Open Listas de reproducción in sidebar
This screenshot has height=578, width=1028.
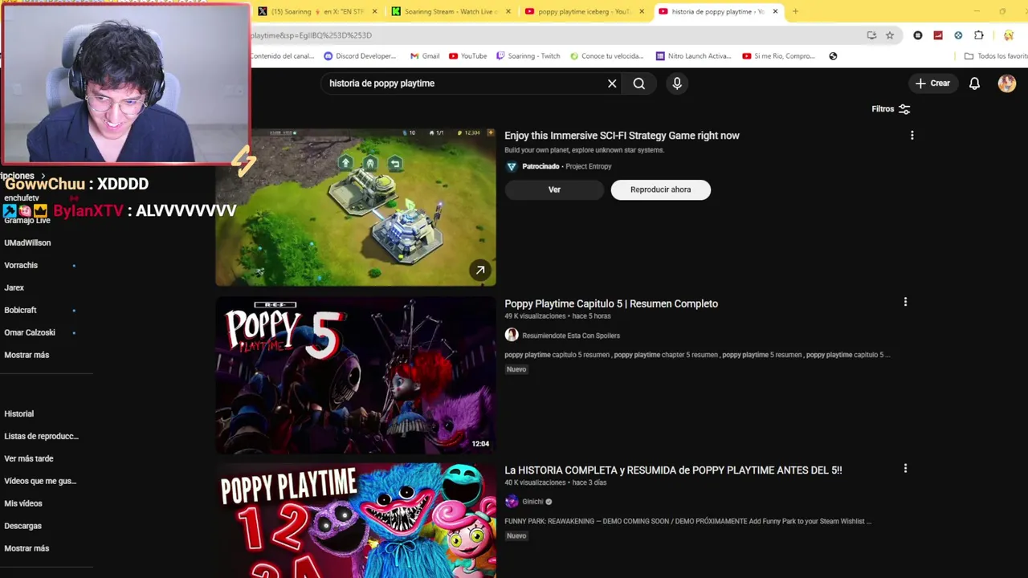pyautogui.click(x=41, y=436)
